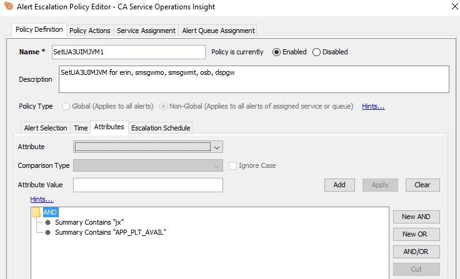
Task: Click into the Description text area
Action: (254, 79)
